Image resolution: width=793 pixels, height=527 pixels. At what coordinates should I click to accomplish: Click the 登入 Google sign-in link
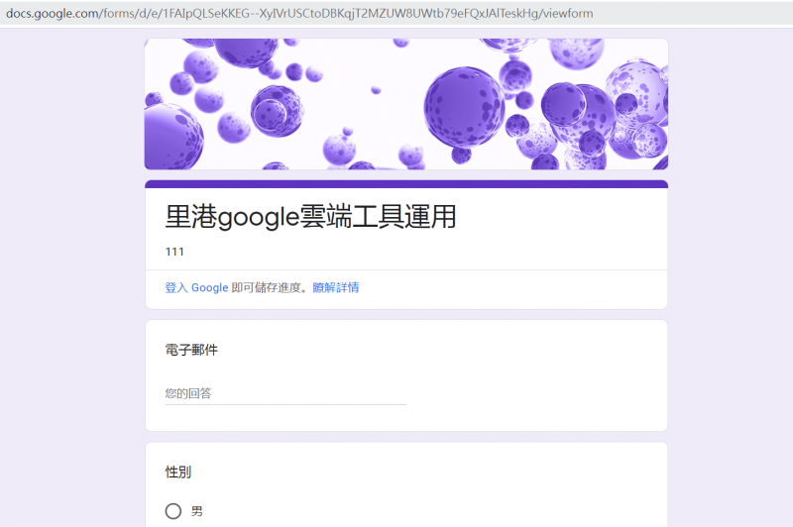(x=196, y=287)
